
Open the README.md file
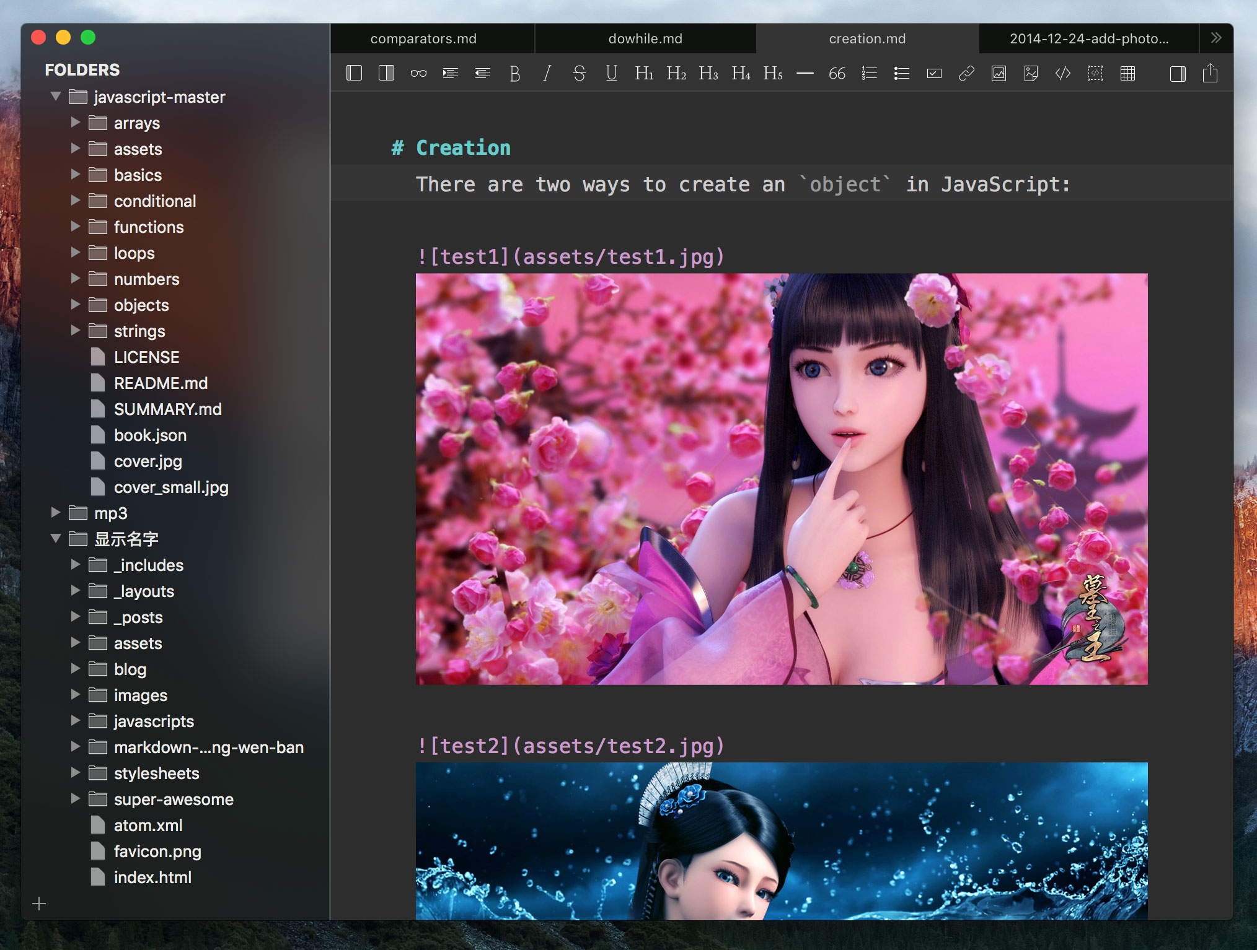pos(161,383)
